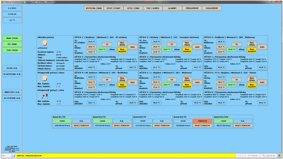This screenshot has width=283, height=159.
Task: Click the Útlum temperature field in VĚTEV 6
Action: point(221,82)
